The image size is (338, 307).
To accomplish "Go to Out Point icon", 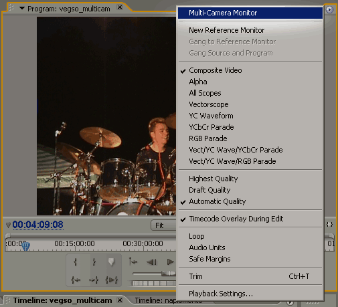I will point(94,280).
